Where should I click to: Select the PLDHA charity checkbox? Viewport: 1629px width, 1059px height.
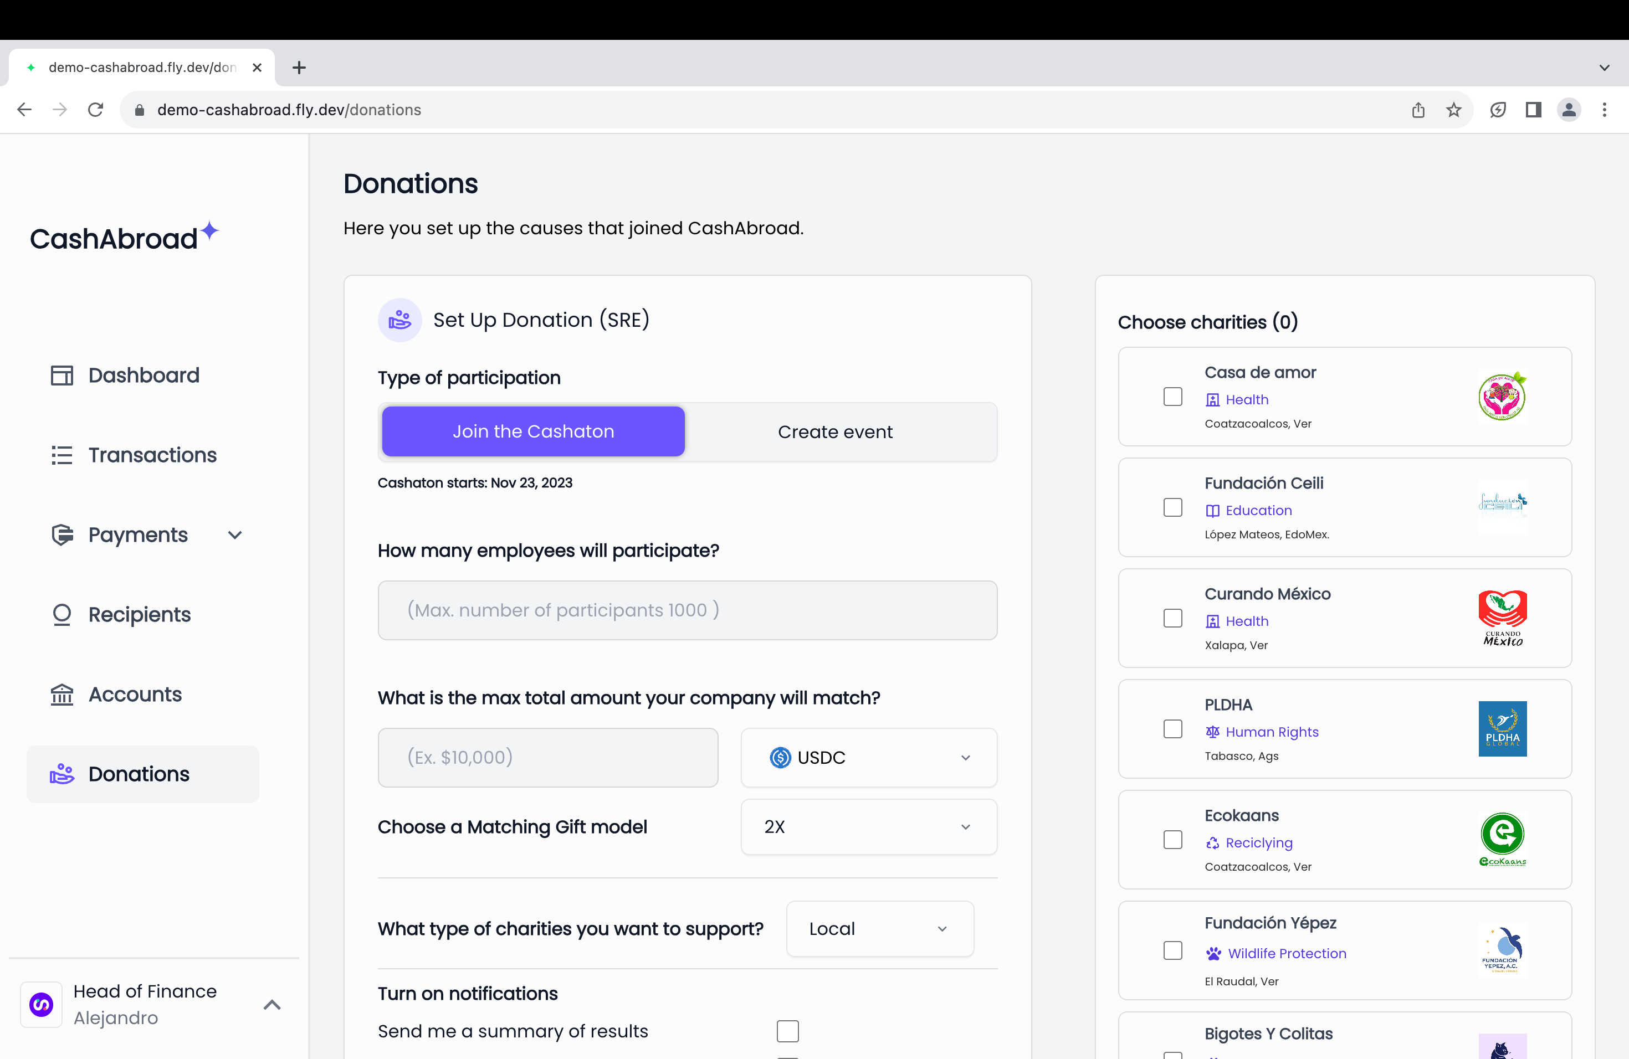tap(1172, 729)
